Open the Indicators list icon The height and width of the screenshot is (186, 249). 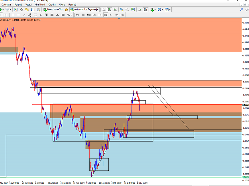152,10
